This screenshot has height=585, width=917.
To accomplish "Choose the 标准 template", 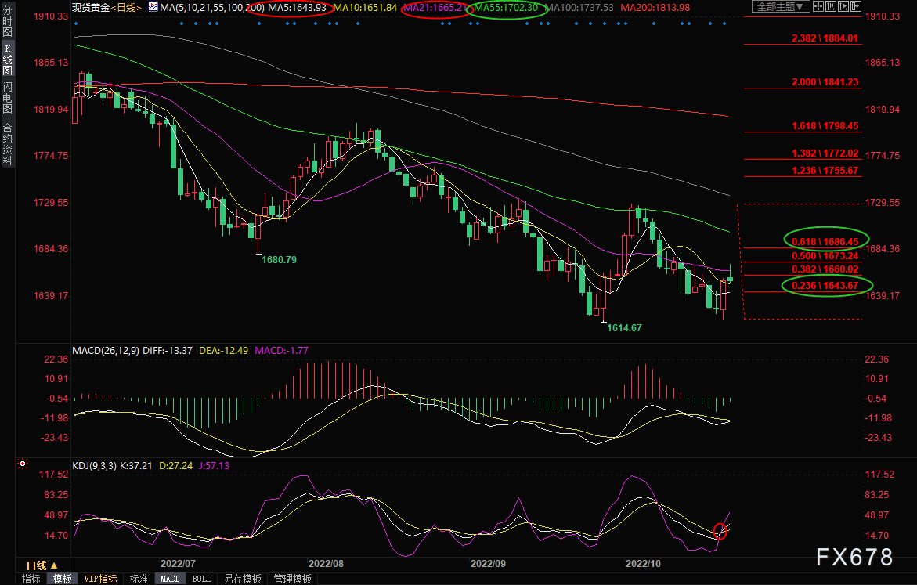I will [x=139, y=579].
